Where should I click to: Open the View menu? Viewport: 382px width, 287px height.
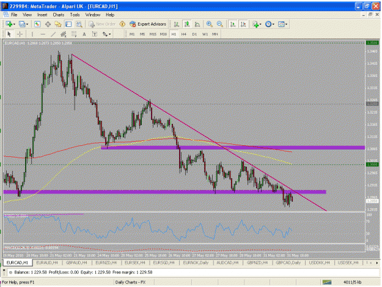(28, 15)
